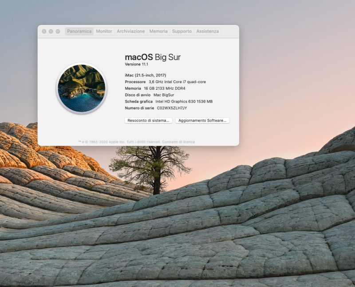Click Resoconto di sistema button
Viewport: 355px width, 287px height.
point(148,120)
